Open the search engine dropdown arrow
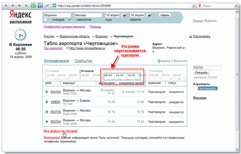This screenshot has height=154, width=241. (236, 6)
